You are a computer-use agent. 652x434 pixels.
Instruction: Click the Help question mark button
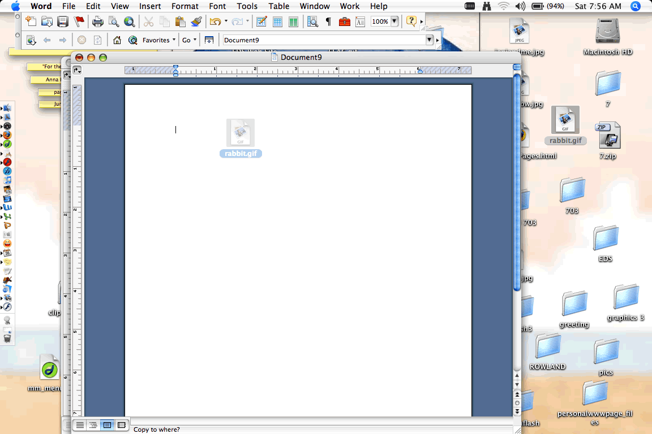click(412, 21)
